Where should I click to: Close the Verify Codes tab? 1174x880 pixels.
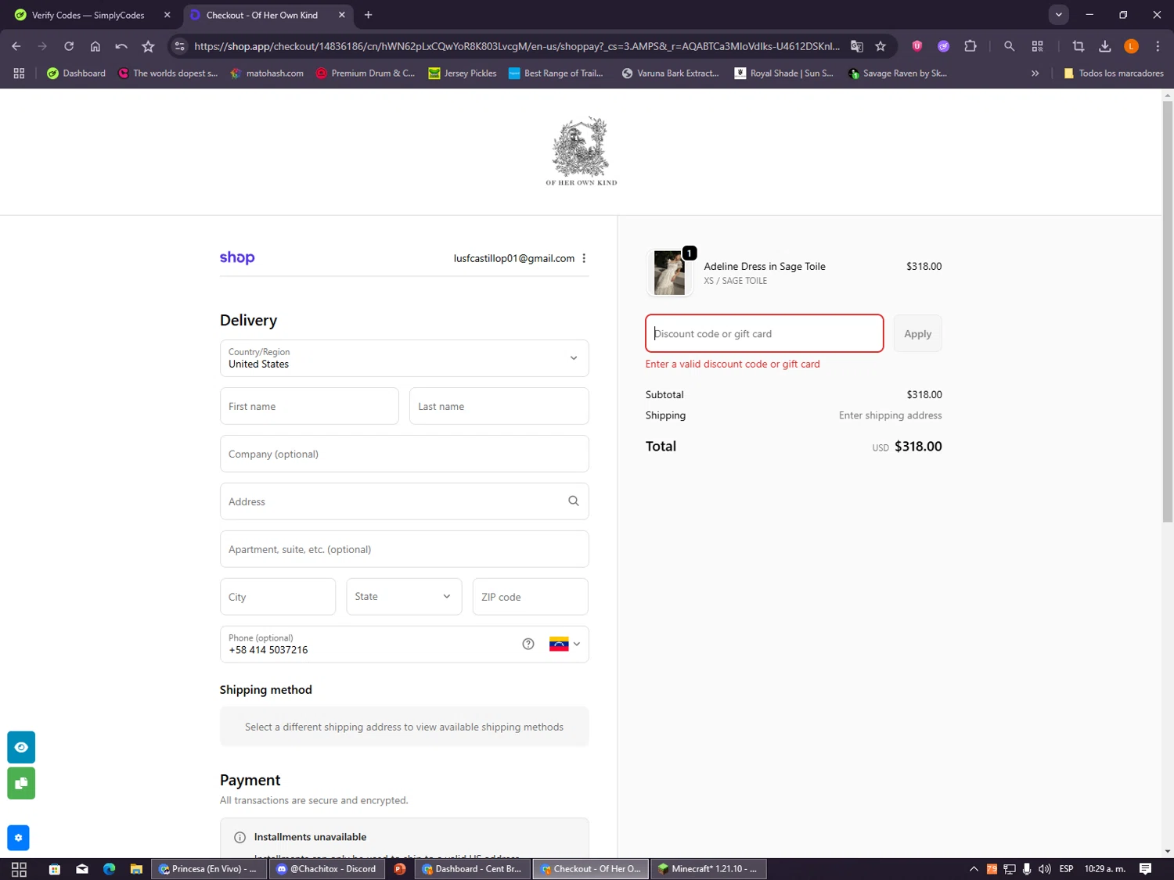tap(167, 15)
